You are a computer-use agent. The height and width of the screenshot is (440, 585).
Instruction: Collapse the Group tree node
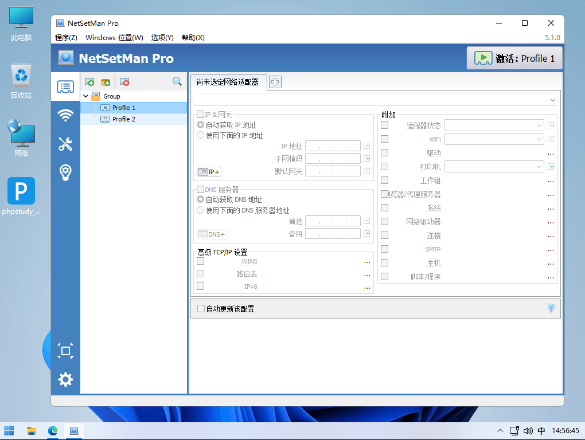[x=86, y=96]
